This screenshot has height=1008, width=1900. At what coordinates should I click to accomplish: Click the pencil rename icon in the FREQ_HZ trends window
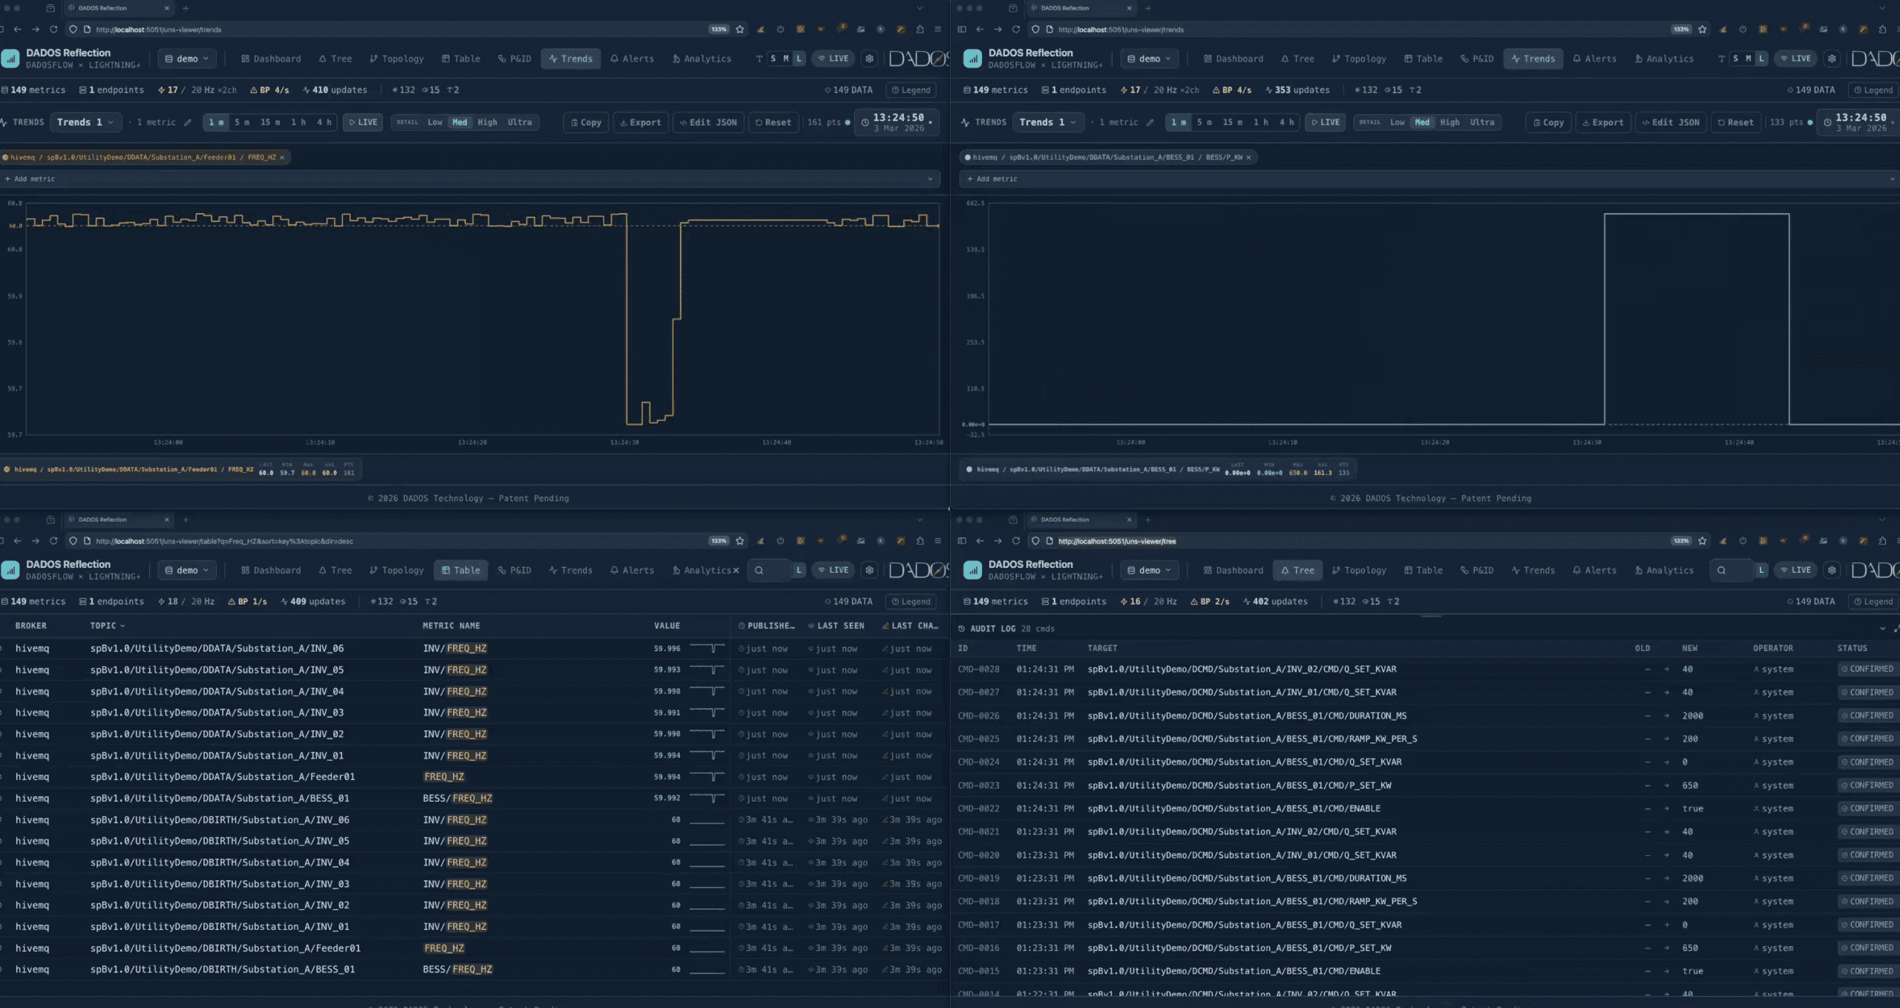(188, 122)
